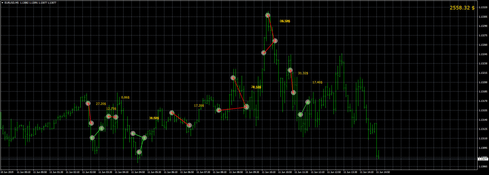Click the green buy close marker left of 17.40$
Viewport: 489px width, 175px height.
click(x=308, y=102)
